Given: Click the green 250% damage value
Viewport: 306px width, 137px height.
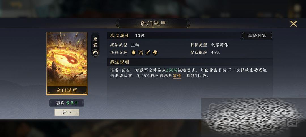Looking at the screenshot, I should coord(172,70).
